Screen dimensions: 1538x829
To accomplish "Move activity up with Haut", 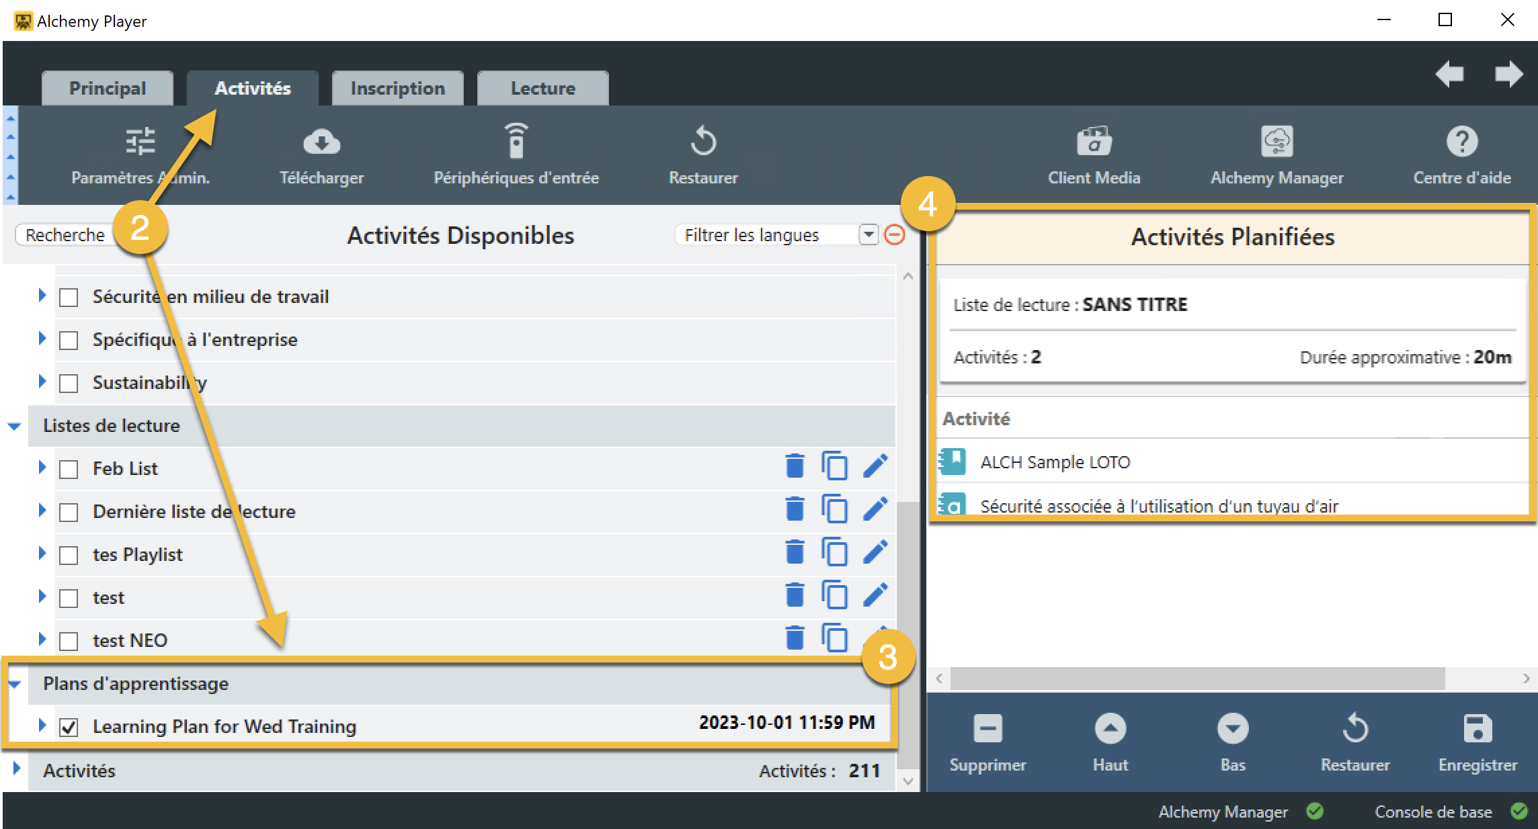I will point(1110,743).
